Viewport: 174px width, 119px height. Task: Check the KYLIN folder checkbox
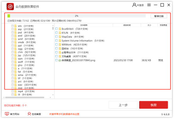tap(57, 33)
